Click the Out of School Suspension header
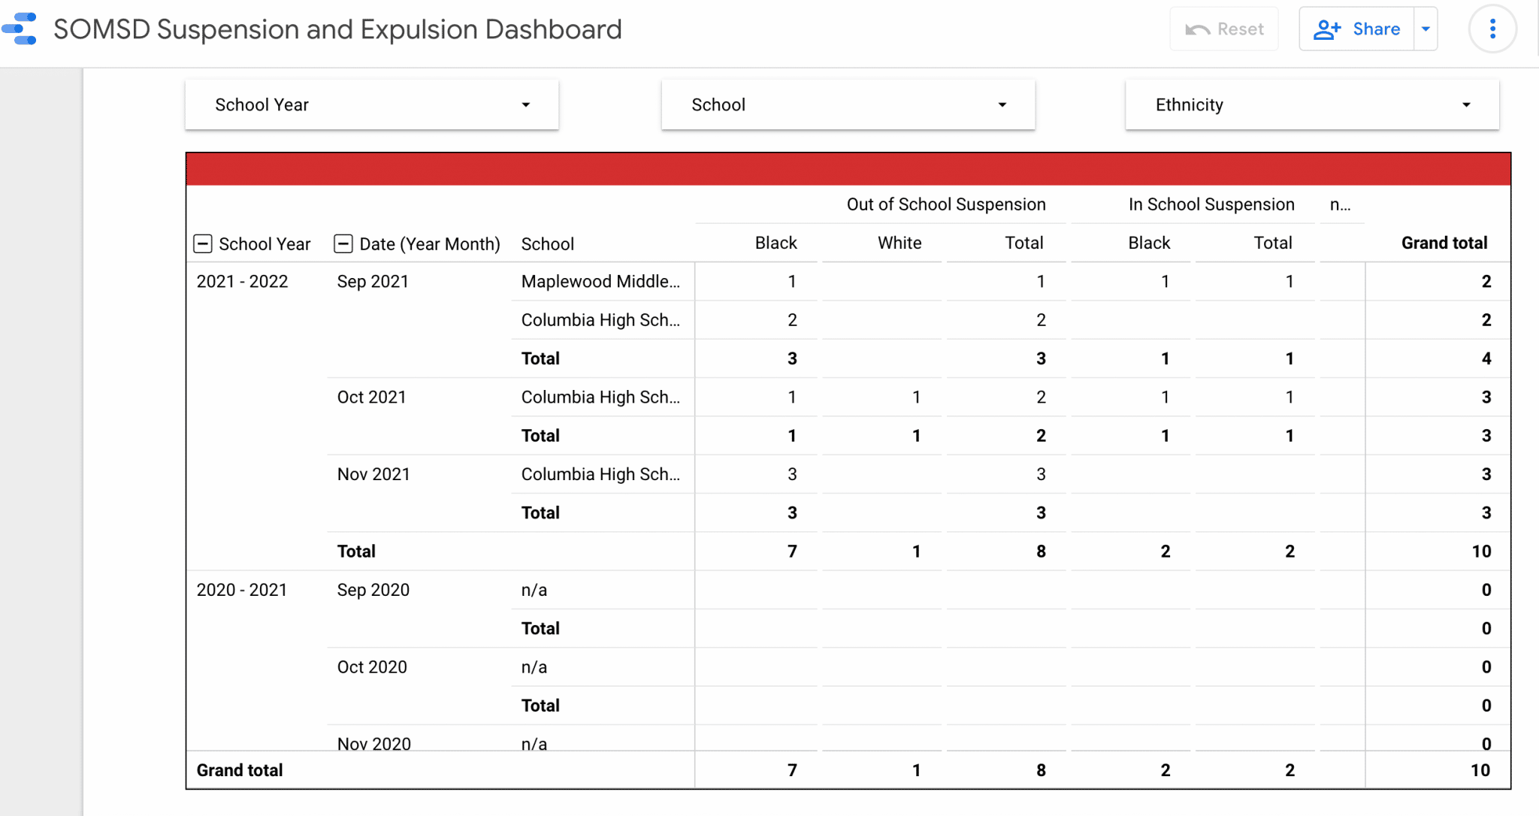The image size is (1539, 816). click(945, 204)
